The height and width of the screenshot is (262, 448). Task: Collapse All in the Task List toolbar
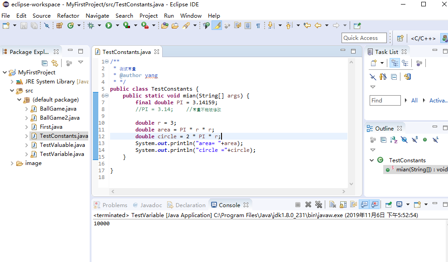[x=394, y=77]
